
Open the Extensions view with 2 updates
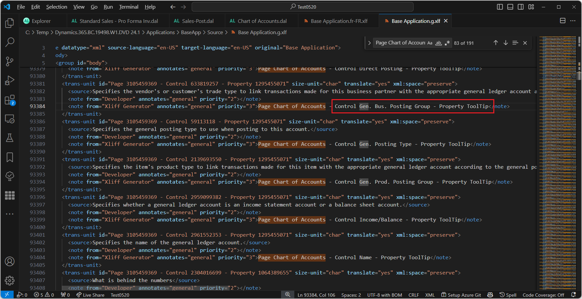(x=10, y=100)
